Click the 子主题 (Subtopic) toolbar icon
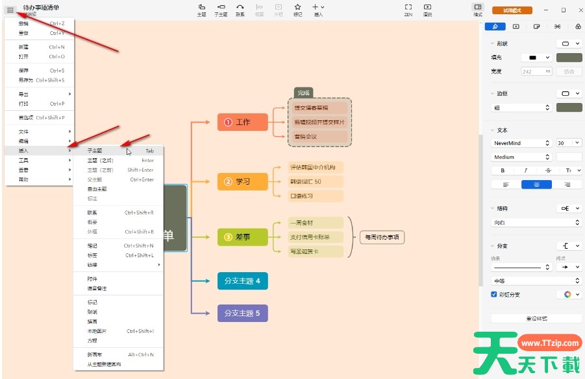 tap(221, 9)
